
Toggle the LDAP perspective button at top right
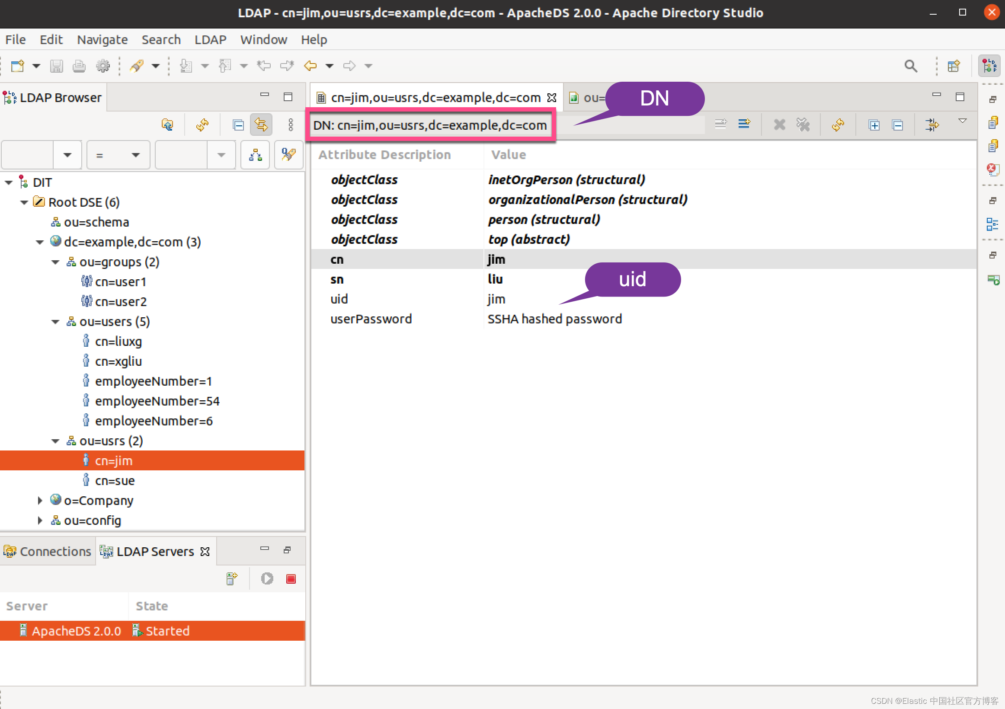click(x=989, y=66)
